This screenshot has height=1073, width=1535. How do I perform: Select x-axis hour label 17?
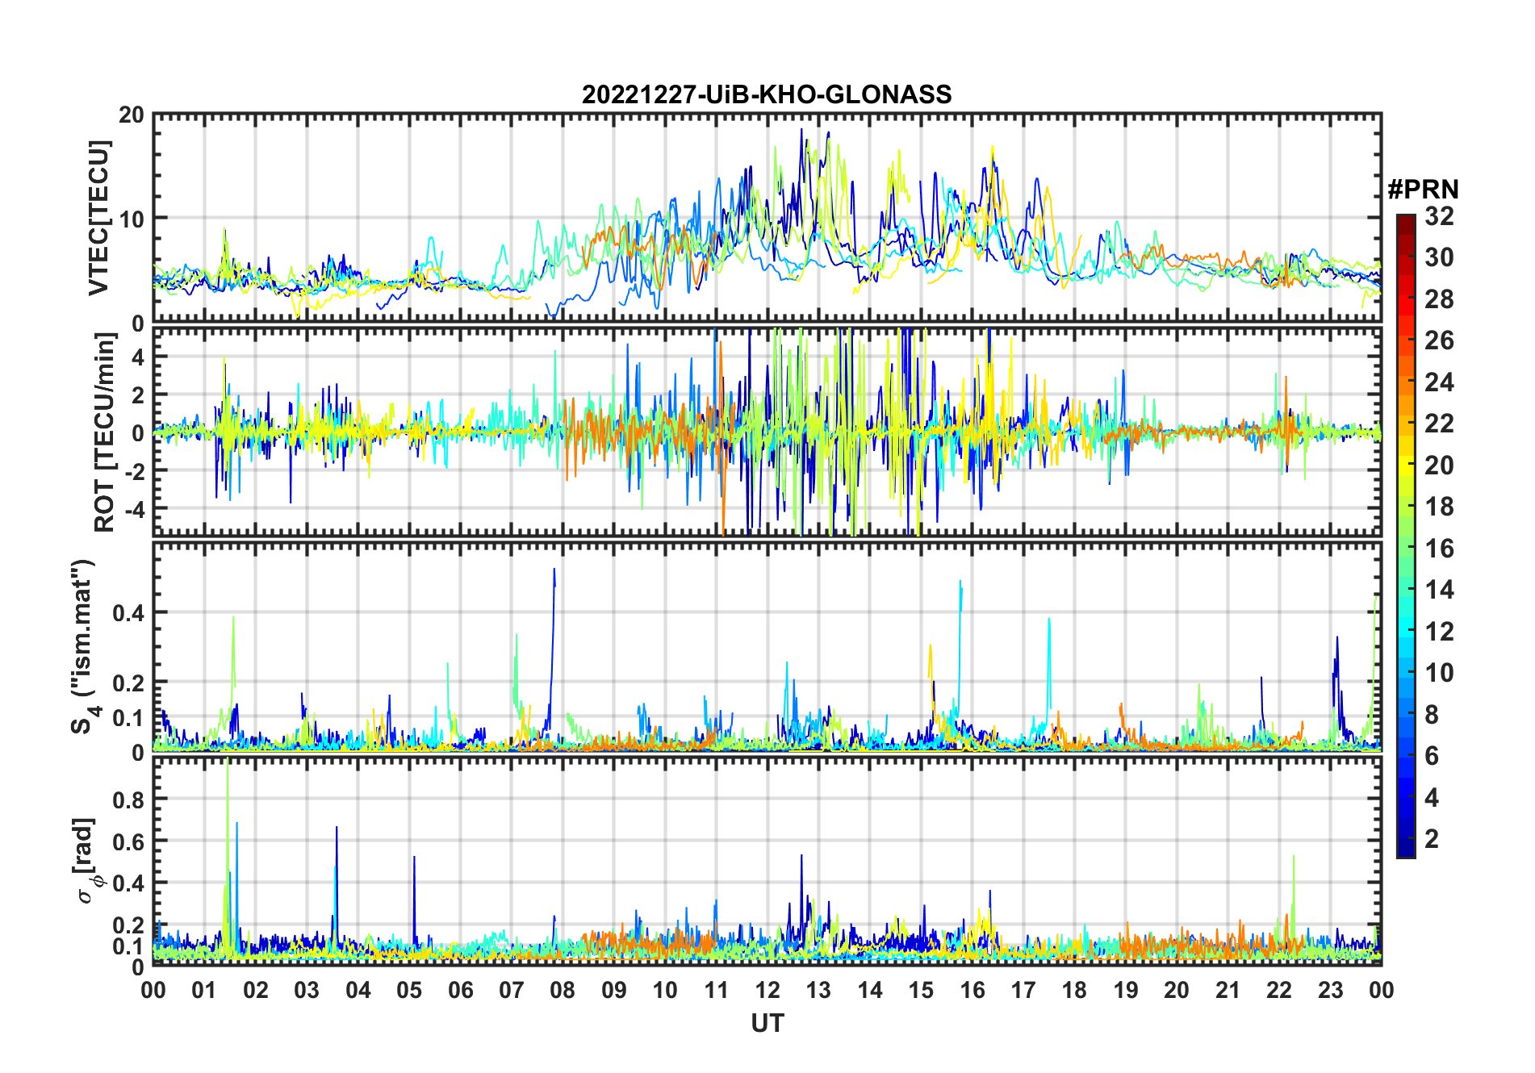click(x=1023, y=990)
